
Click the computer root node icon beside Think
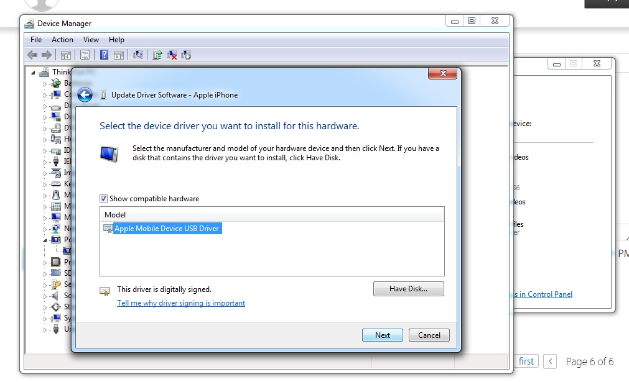coord(44,72)
